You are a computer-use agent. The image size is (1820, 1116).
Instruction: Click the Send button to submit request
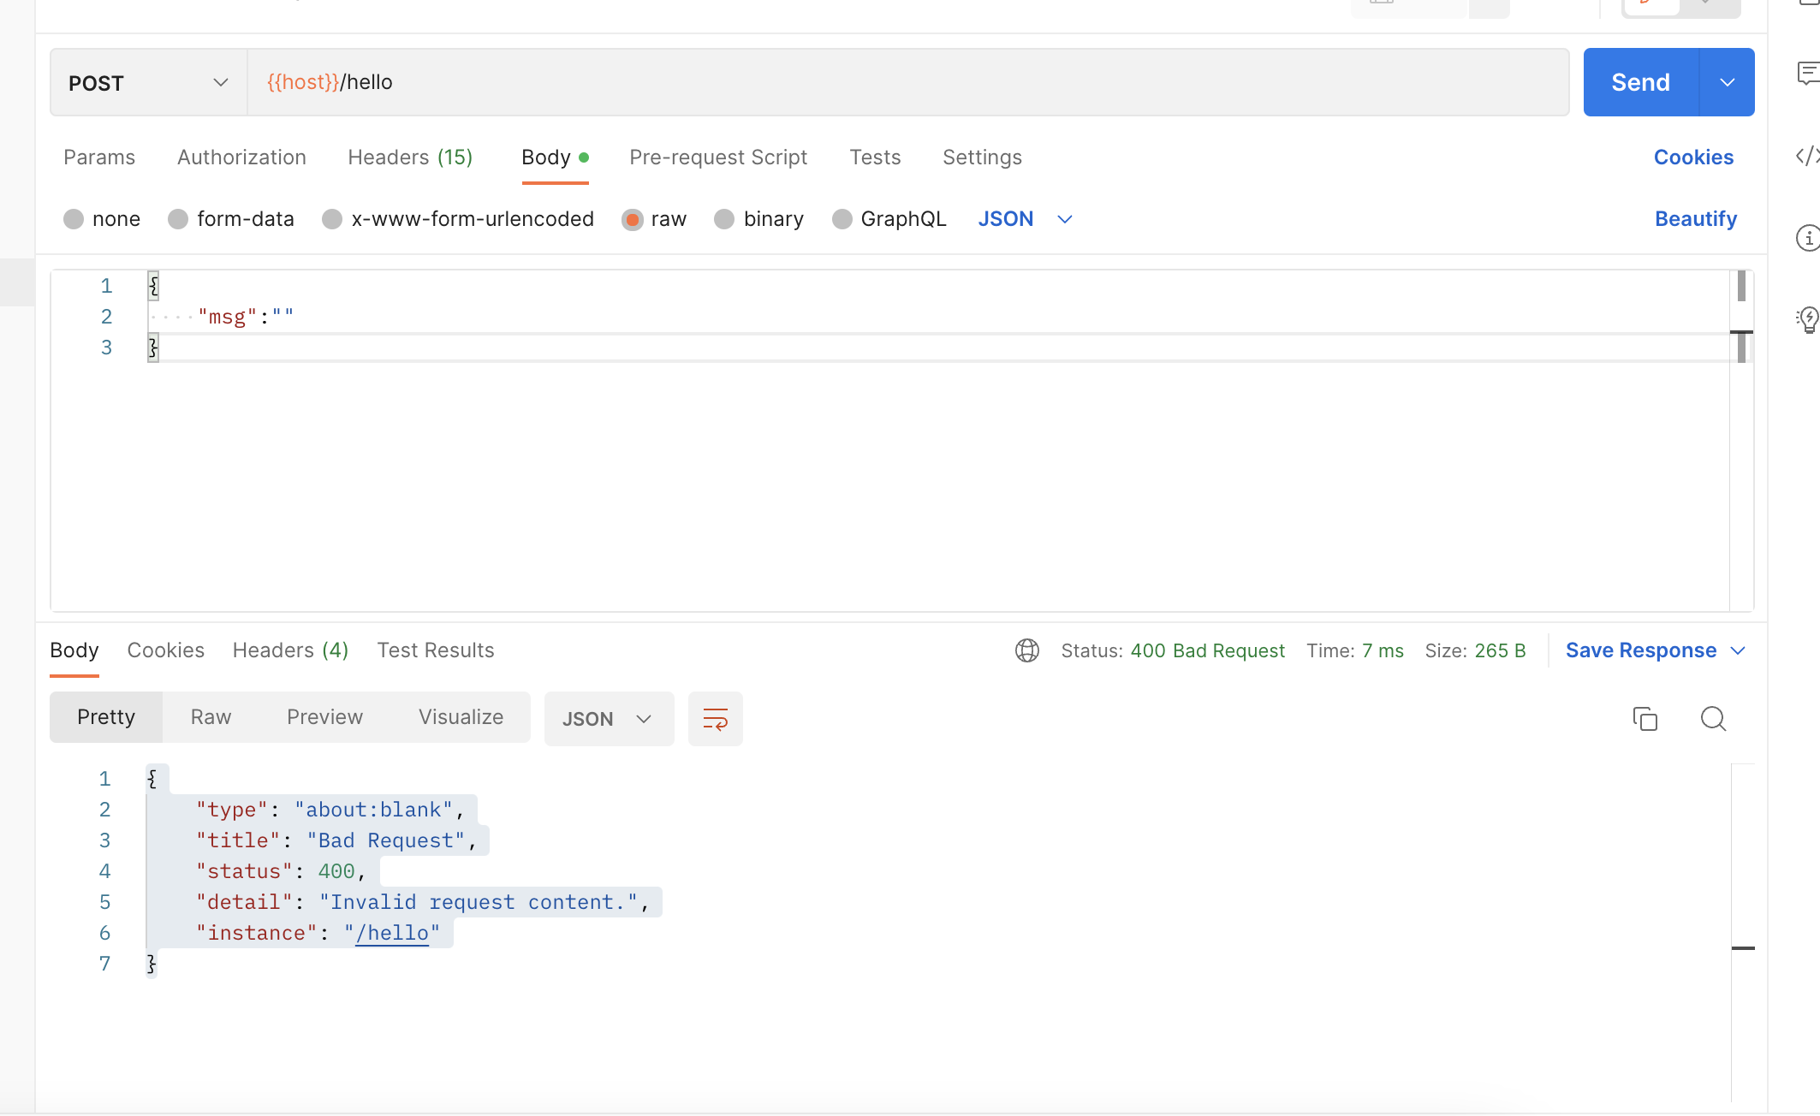(x=1640, y=82)
